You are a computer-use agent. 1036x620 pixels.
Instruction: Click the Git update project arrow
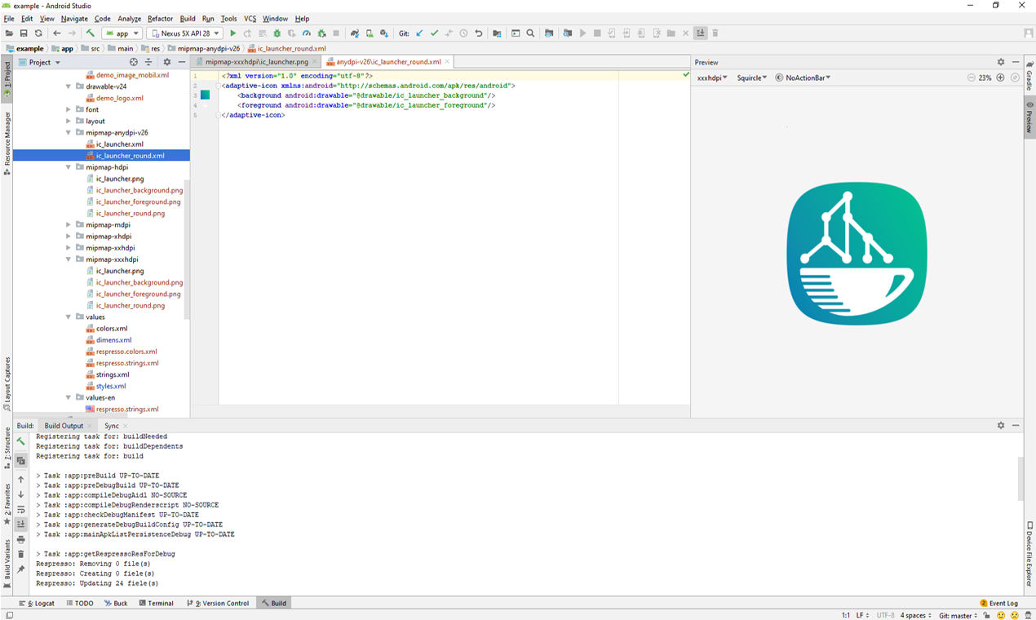419,33
